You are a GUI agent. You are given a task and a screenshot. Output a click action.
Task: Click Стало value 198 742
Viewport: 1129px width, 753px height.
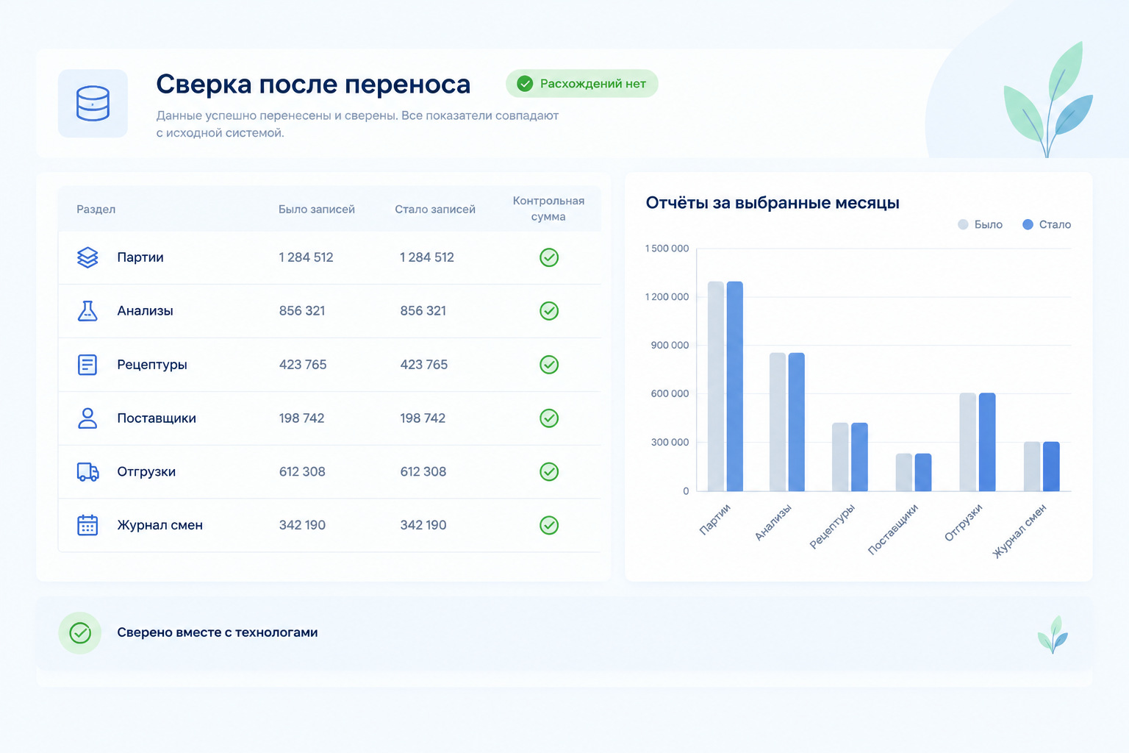[423, 418]
